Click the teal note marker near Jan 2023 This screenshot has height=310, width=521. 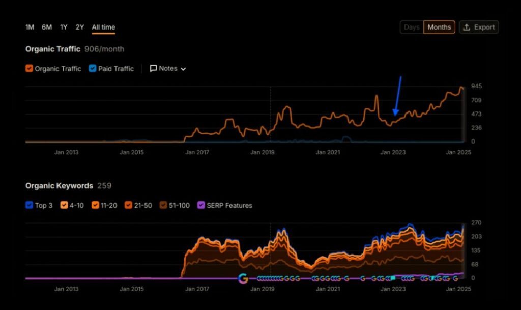click(x=393, y=278)
